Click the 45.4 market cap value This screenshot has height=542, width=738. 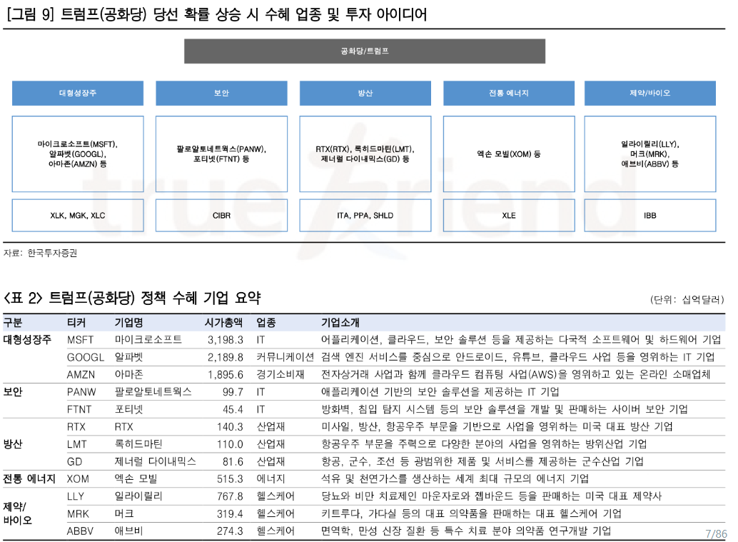coord(233,410)
